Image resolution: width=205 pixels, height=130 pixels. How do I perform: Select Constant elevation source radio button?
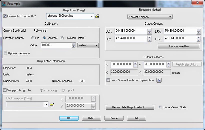pos(44,38)
